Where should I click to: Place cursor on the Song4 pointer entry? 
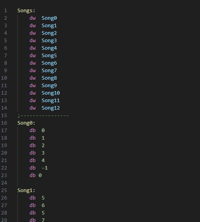click(49, 48)
